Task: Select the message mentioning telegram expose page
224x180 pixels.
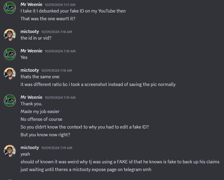Action: [88, 170]
